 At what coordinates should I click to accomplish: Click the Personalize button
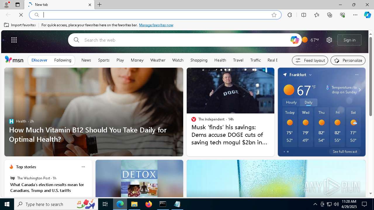(348, 60)
